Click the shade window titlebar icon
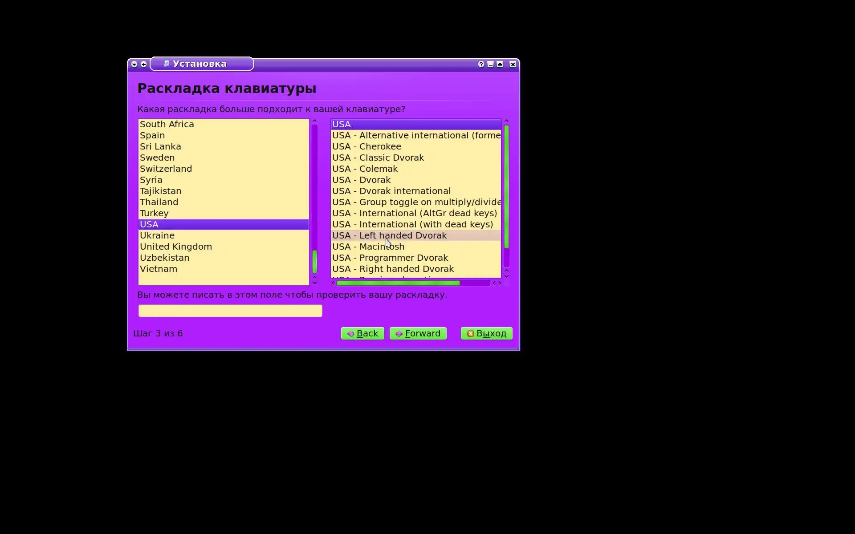 500,64
